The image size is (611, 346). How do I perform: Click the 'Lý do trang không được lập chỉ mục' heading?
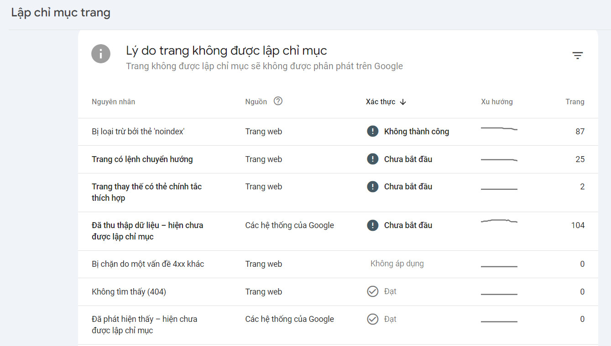click(x=227, y=51)
